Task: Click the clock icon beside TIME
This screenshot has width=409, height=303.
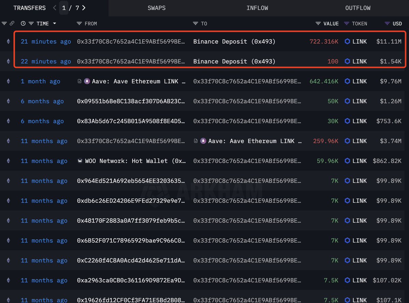Action: pyautogui.click(x=23, y=23)
